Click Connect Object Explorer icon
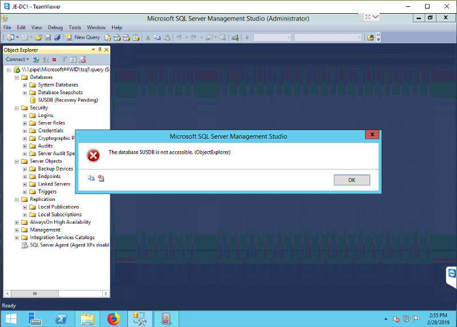 point(35,59)
